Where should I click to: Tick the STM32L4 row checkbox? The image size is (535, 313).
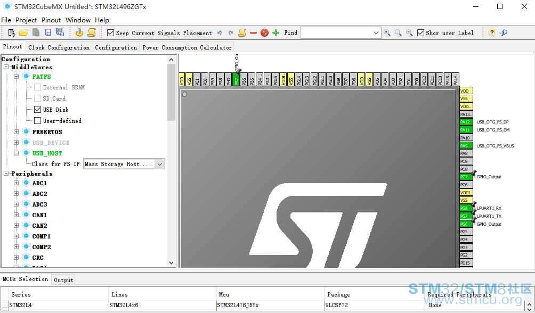tap(5, 305)
